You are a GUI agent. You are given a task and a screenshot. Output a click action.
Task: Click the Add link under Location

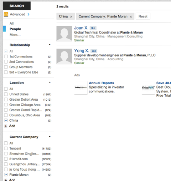tap(12, 126)
